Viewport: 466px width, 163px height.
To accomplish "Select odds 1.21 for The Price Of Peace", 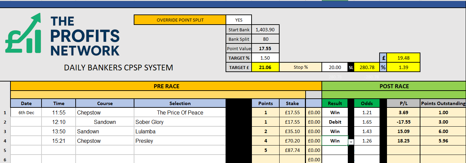I will pyautogui.click(x=367, y=112).
